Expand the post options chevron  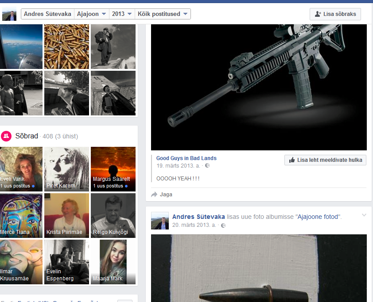364,215
